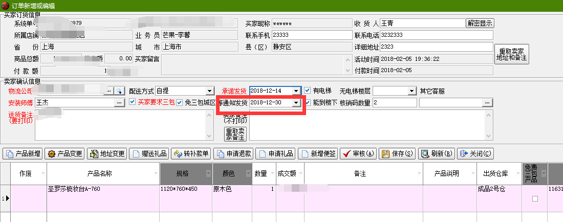Click the 产品变更 (change product) gear button
The height and width of the screenshot is (222, 563).
(64, 153)
